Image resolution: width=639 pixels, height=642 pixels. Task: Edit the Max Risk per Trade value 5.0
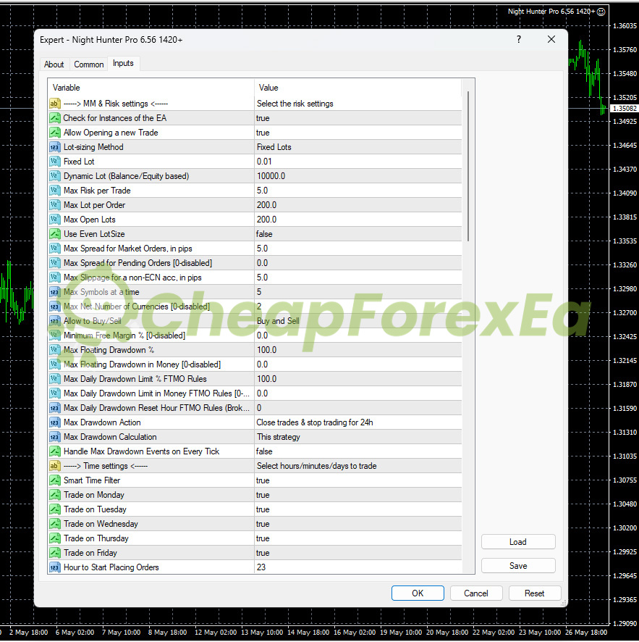pos(357,191)
